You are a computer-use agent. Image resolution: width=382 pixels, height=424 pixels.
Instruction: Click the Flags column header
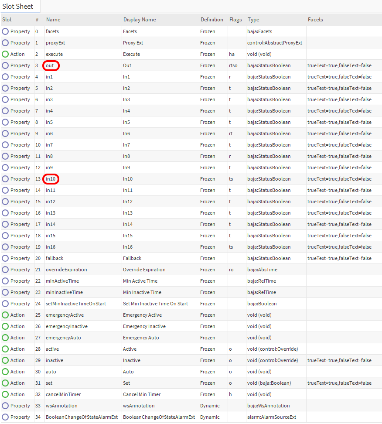pyautogui.click(x=235, y=20)
